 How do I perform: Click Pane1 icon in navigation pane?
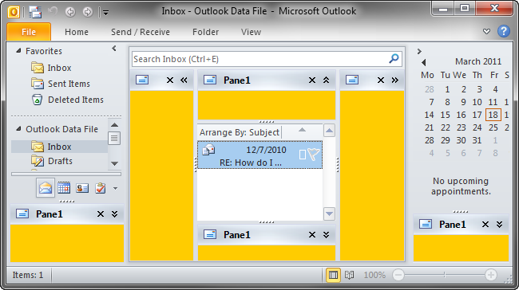(22, 214)
